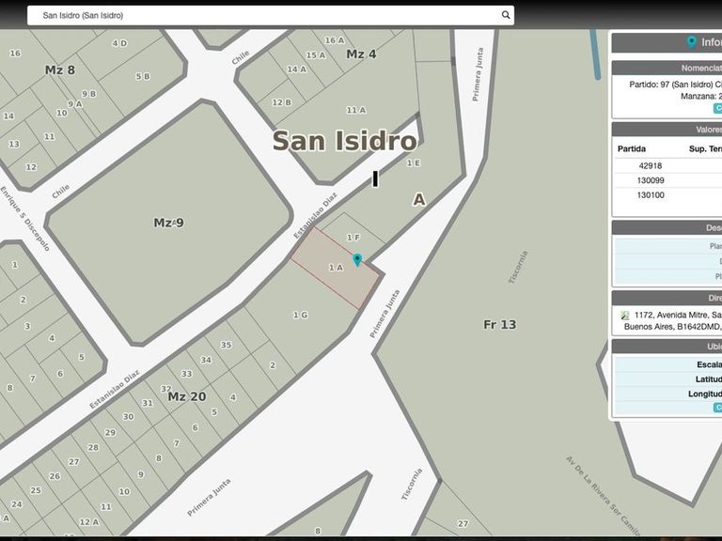Choose partida 130100 from the list
The height and width of the screenshot is (541, 722).
coord(651,195)
